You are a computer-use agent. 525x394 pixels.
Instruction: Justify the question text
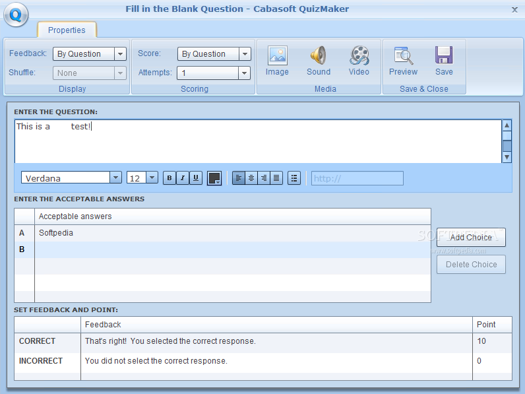pyautogui.click(x=276, y=178)
